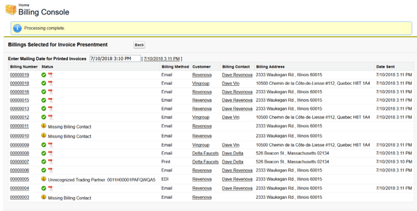Screen dimensions: 417x211
Task: Click green checkmark for billing 00000016
Action: [43, 92]
